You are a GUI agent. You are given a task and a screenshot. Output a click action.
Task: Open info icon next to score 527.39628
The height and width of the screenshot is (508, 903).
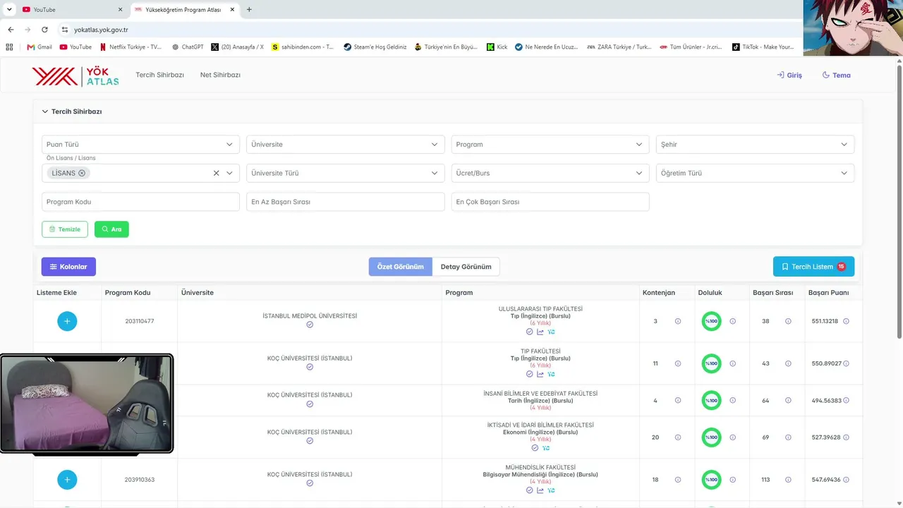coord(846,437)
